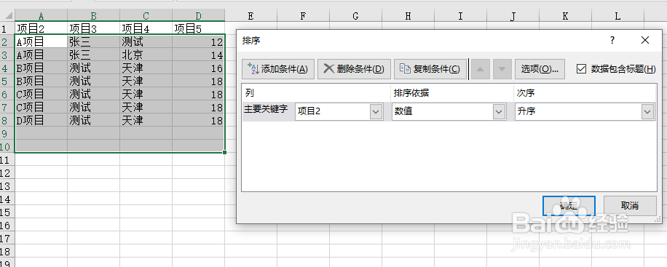Click cell A8 containing D项目
The image size is (667, 267).
tap(41, 120)
